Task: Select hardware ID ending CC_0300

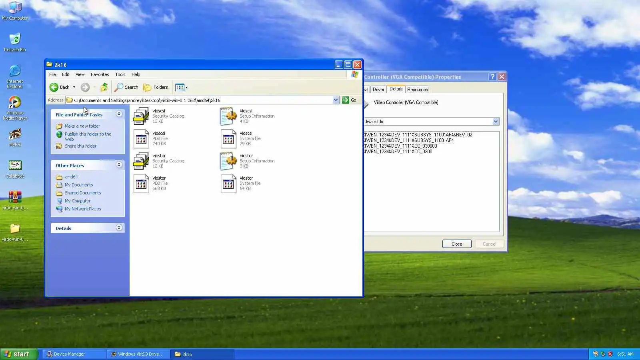Action: (398, 152)
